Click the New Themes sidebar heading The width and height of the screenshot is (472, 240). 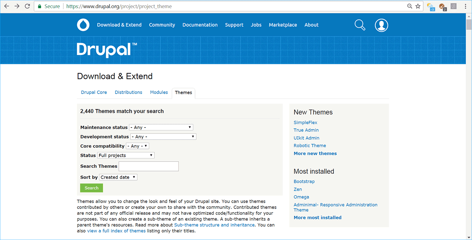tap(313, 112)
